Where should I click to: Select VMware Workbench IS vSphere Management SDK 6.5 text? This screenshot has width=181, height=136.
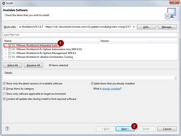(x=46, y=53)
